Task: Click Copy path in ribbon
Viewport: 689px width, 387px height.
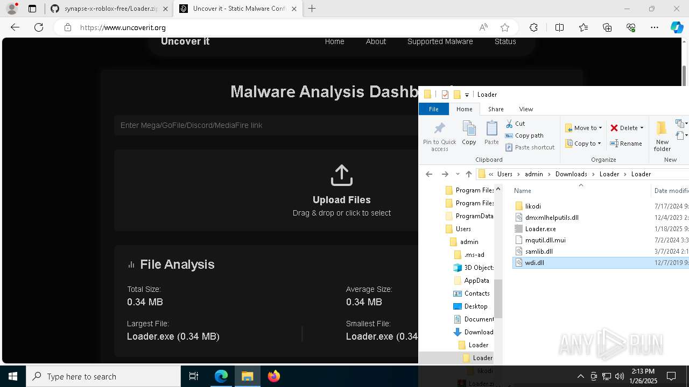Action: 524,135
